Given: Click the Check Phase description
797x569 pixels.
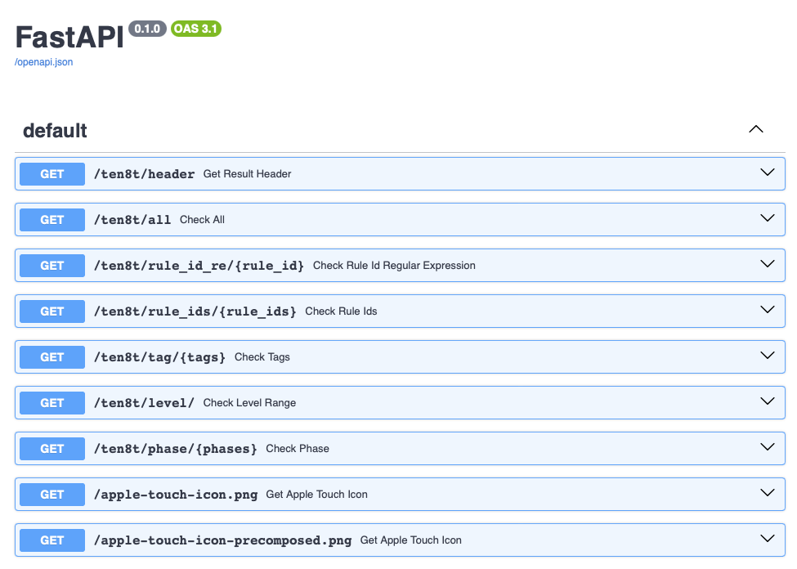Looking at the screenshot, I should [298, 449].
